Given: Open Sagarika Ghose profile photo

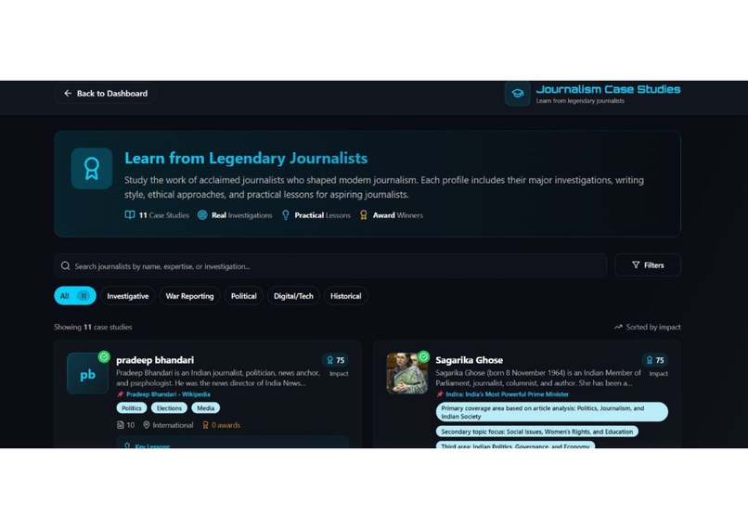Looking at the screenshot, I should click(406, 373).
